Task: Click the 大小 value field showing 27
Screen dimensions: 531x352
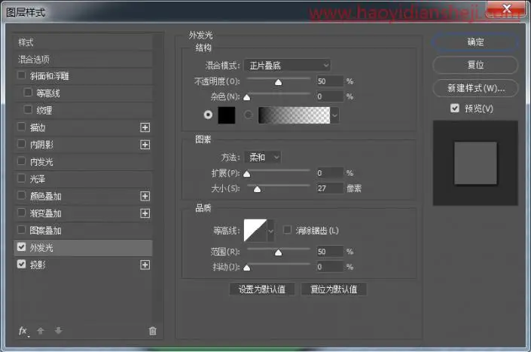Action: click(330, 188)
